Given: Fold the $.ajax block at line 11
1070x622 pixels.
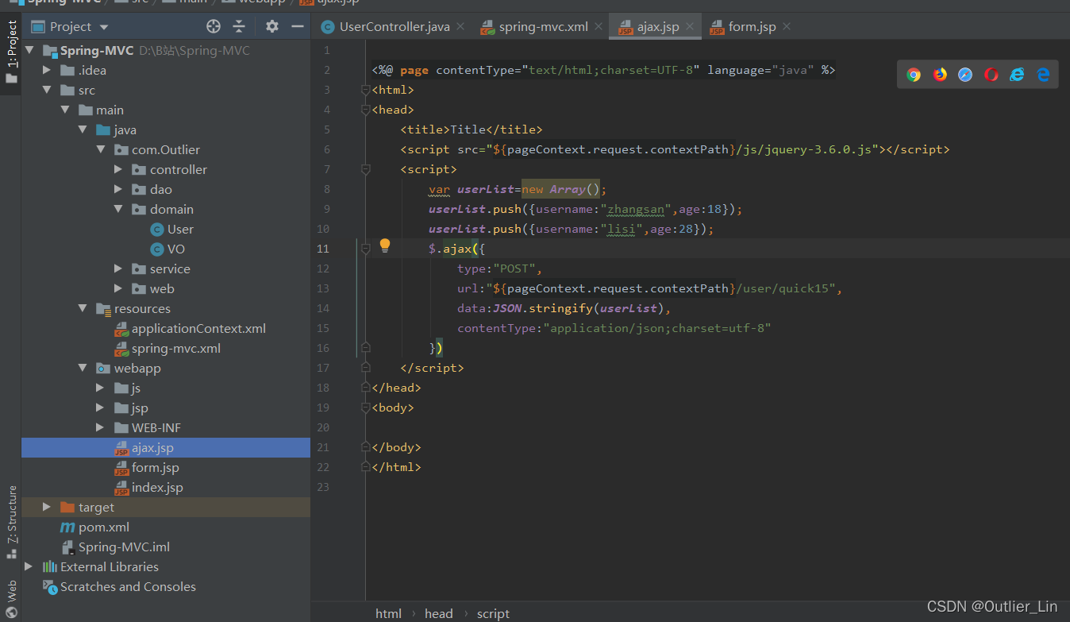Looking at the screenshot, I should pos(366,249).
